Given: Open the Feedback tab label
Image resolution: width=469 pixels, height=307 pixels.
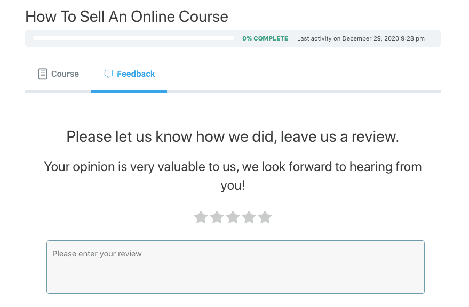Looking at the screenshot, I should [136, 74].
